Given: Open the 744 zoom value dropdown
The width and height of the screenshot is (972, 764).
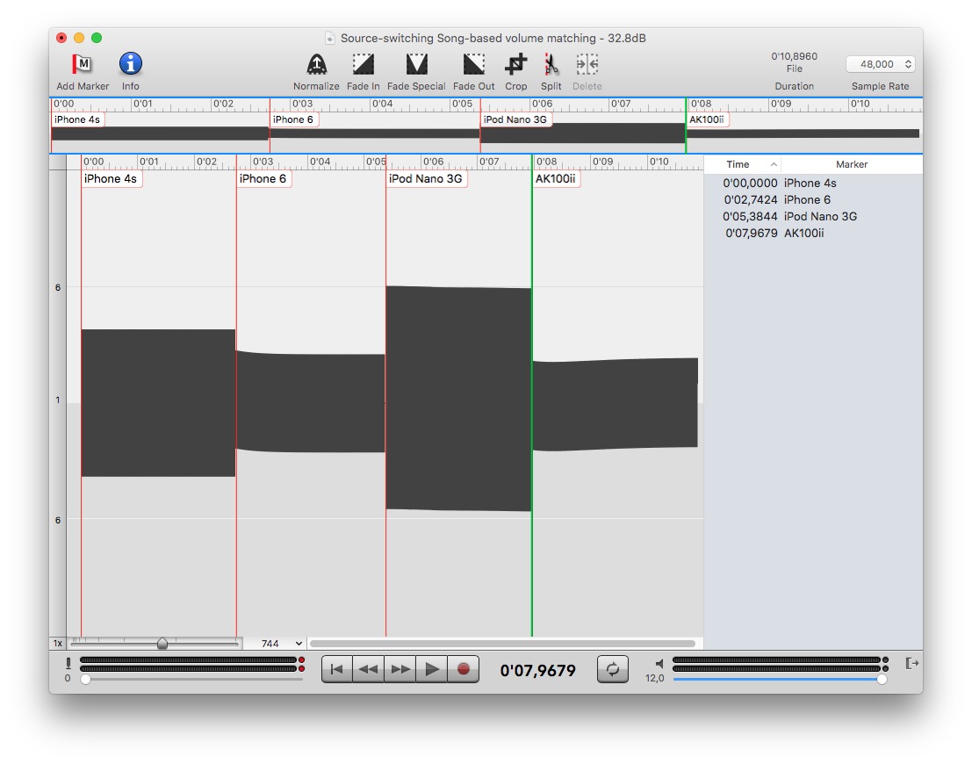Looking at the screenshot, I should tap(281, 643).
